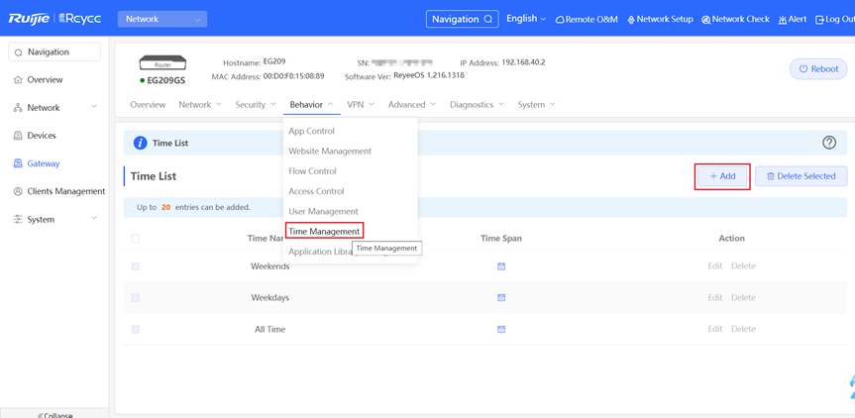The image size is (855, 418).
Task: Open Remote O&M from top bar
Action: (587, 19)
